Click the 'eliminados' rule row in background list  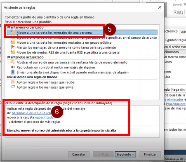coord(175,52)
